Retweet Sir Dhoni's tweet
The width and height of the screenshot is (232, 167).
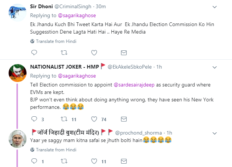coord(64,53)
